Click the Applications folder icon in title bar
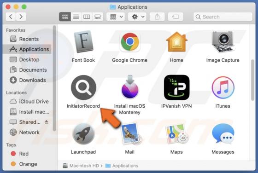The image size is (258, 173). tap(113, 7)
